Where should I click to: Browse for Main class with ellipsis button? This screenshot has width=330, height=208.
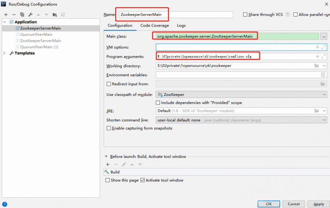click(x=324, y=37)
